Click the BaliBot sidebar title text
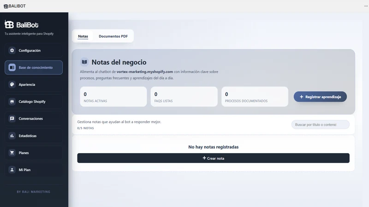The image size is (369, 207). point(27,25)
